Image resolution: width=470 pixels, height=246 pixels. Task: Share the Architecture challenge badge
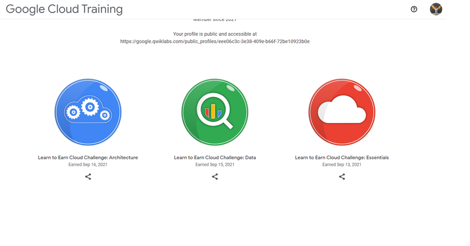click(x=88, y=177)
